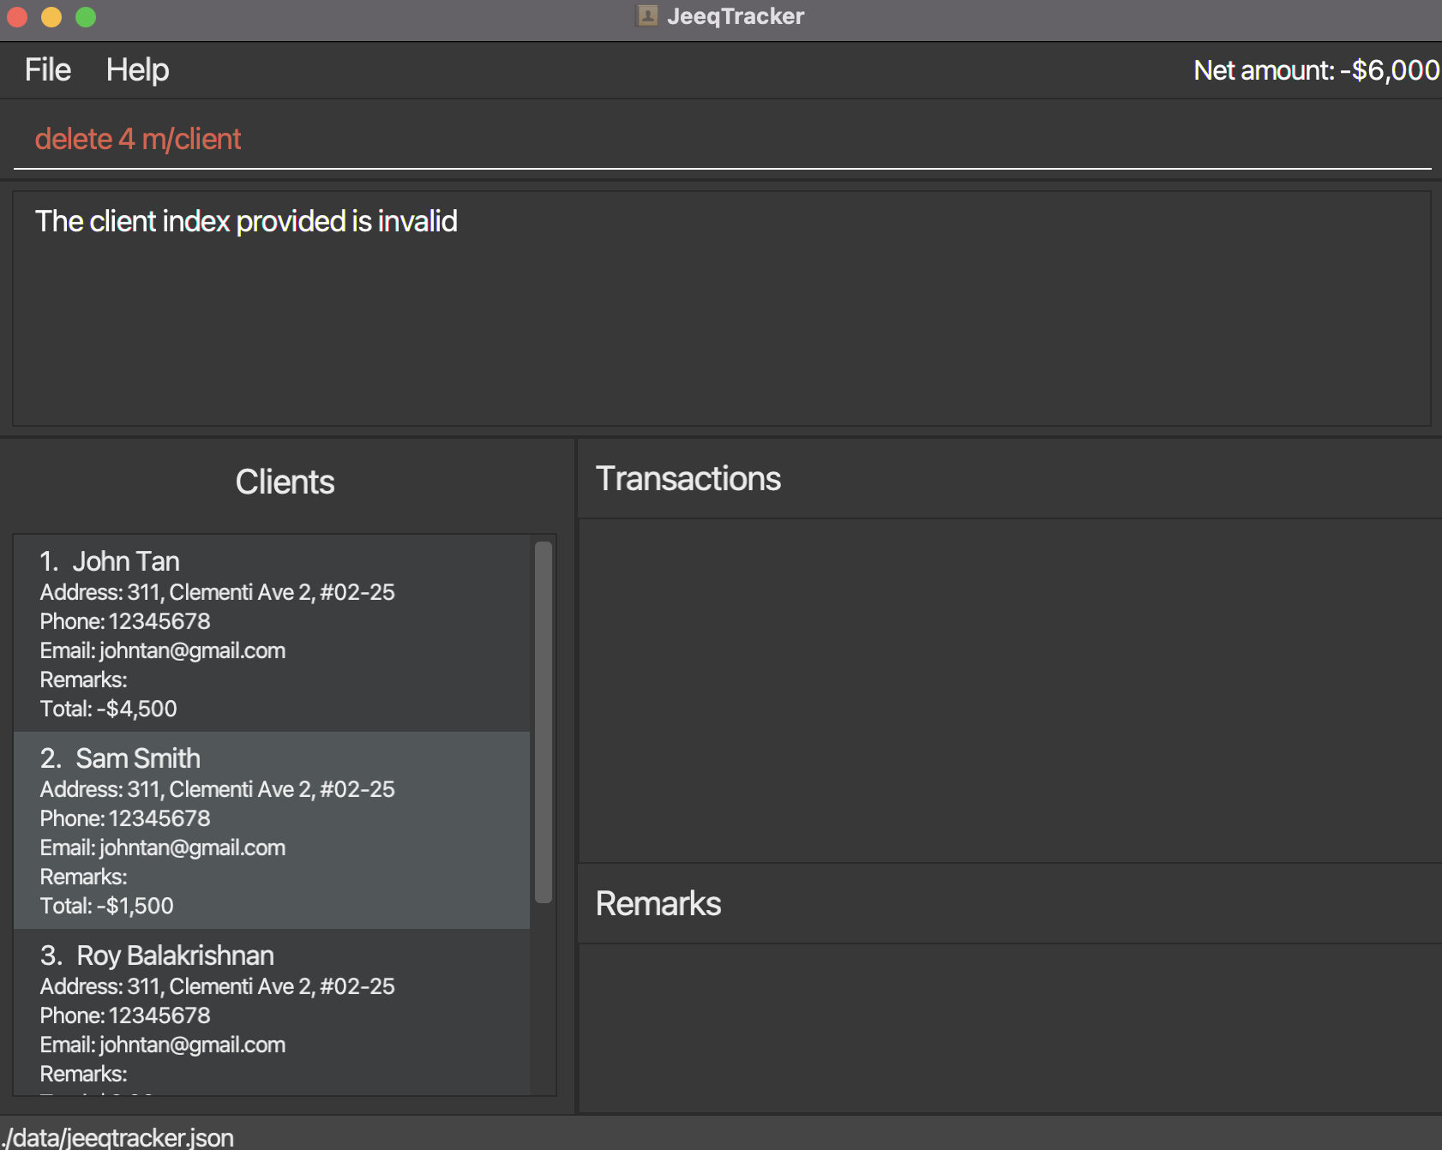1442x1150 pixels.
Task: Click the Net amount -$6,000 label
Action: 1316,70
